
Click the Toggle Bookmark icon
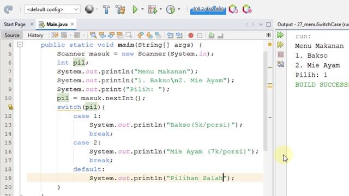(x=158, y=35)
